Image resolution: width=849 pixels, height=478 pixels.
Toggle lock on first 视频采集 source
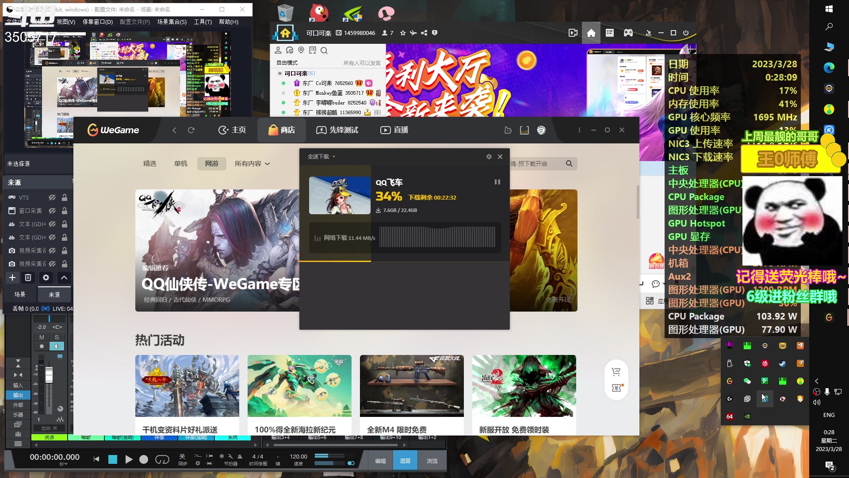(x=65, y=251)
